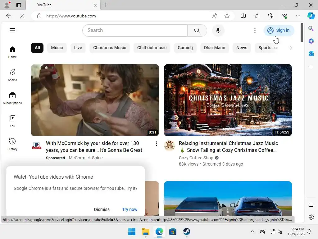The width and height of the screenshot is (318, 239).
Task: Open Relaxing Instrumental Christmas Jazz Music title
Action: point(228,147)
